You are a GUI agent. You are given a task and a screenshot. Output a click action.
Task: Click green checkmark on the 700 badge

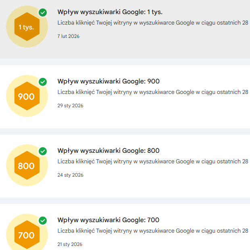[43, 221]
